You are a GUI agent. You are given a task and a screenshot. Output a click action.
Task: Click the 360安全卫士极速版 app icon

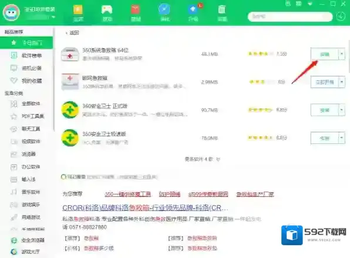tap(70, 138)
